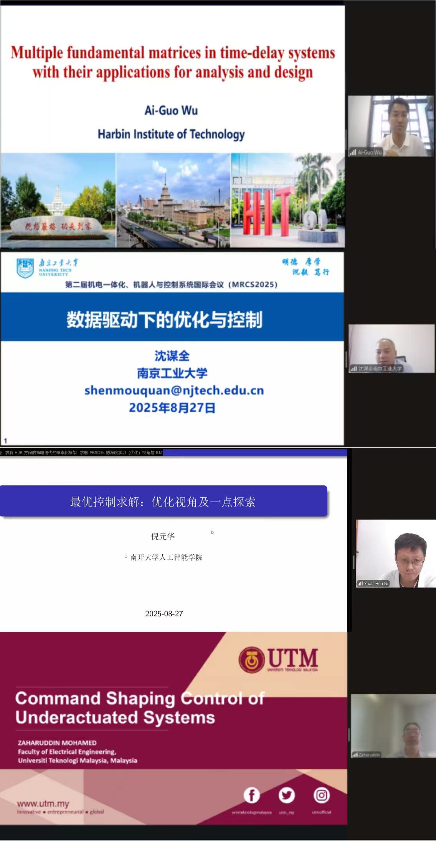This screenshot has height=841, width=436.
Task: Open the Instagram icon on the UTM slide
Action: [x=322, y=795]
